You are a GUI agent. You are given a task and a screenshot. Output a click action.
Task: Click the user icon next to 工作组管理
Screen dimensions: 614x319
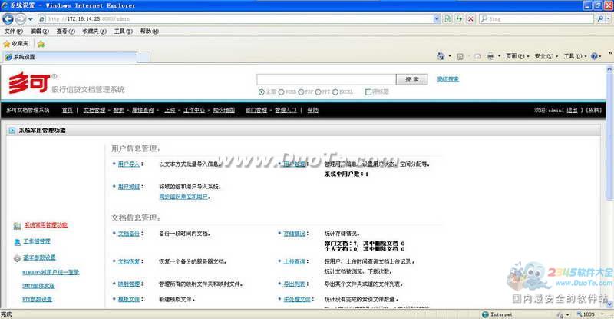(17, 242)
